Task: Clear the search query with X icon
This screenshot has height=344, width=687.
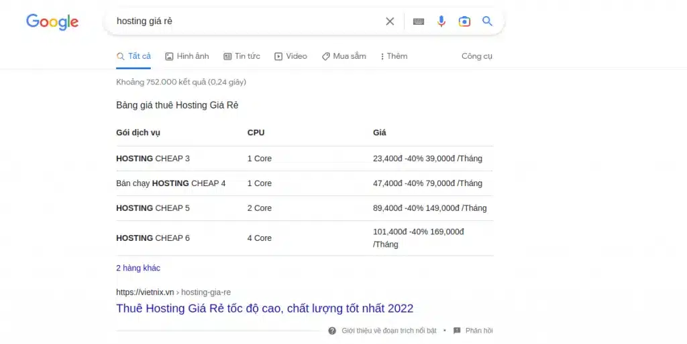Action: (x=390, y=21)
